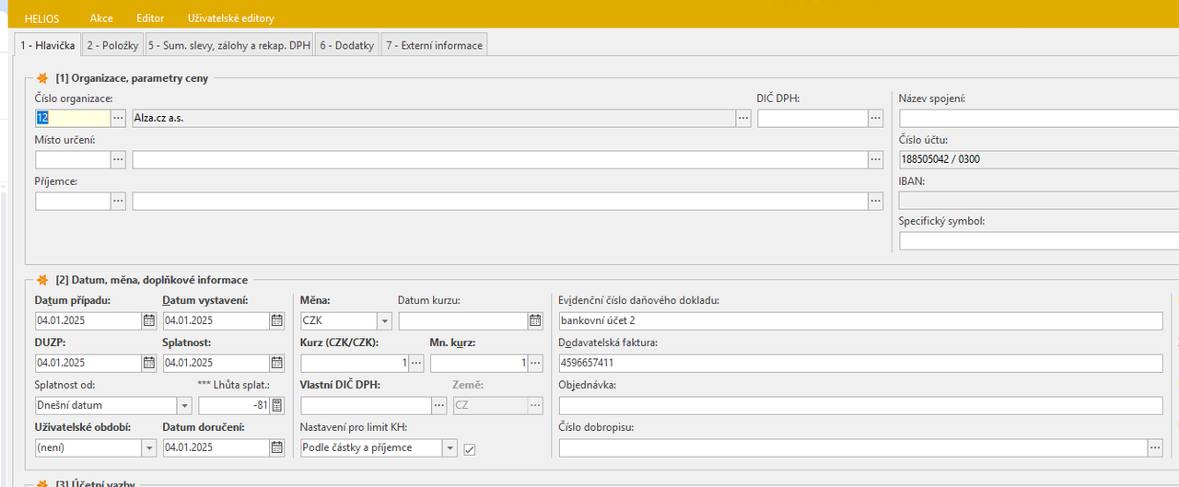The image size is (1179, 487).
Task: Open calendar picker for Datum vystavení
Action: 276,321
